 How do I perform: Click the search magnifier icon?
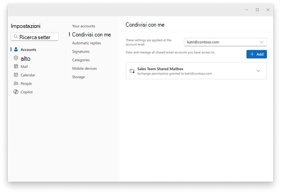[x=16, y=37]
